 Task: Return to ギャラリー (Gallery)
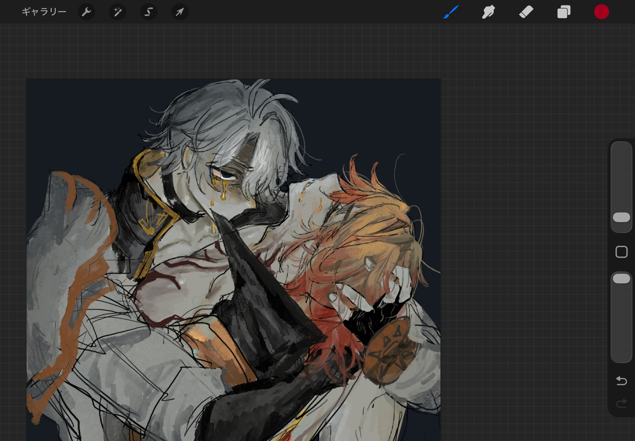point(44,12)
